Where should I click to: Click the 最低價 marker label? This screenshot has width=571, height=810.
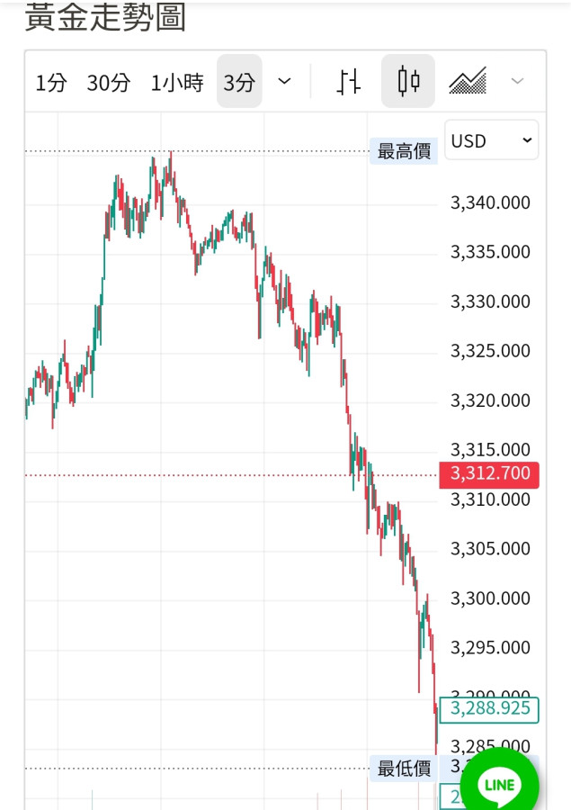(404, 769)
